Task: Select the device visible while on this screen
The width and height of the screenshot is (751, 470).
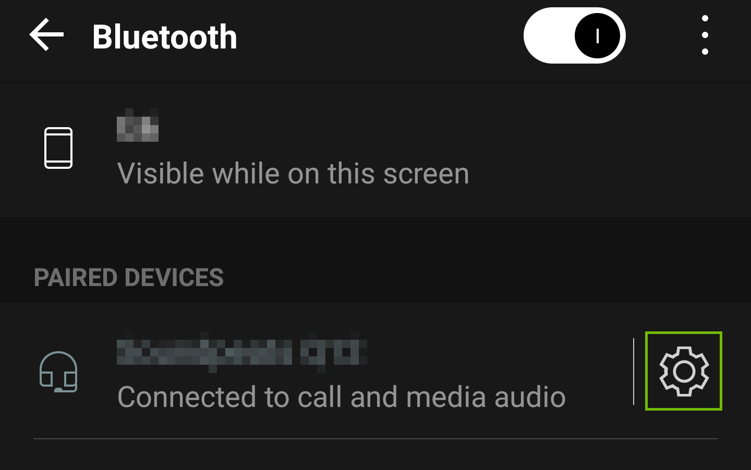Action: coord(292,149)
